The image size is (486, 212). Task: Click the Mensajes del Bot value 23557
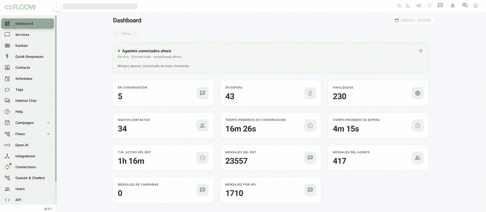coord(236,161)
